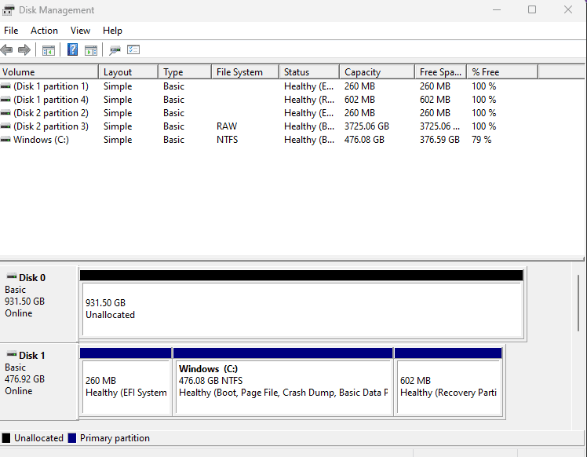Click the 602 MB capacity cell

tap(359, 100)
